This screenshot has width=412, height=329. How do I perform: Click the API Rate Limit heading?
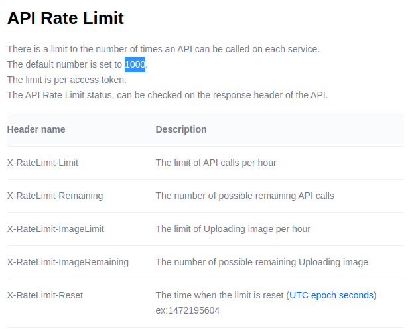(x=65, y=19)
